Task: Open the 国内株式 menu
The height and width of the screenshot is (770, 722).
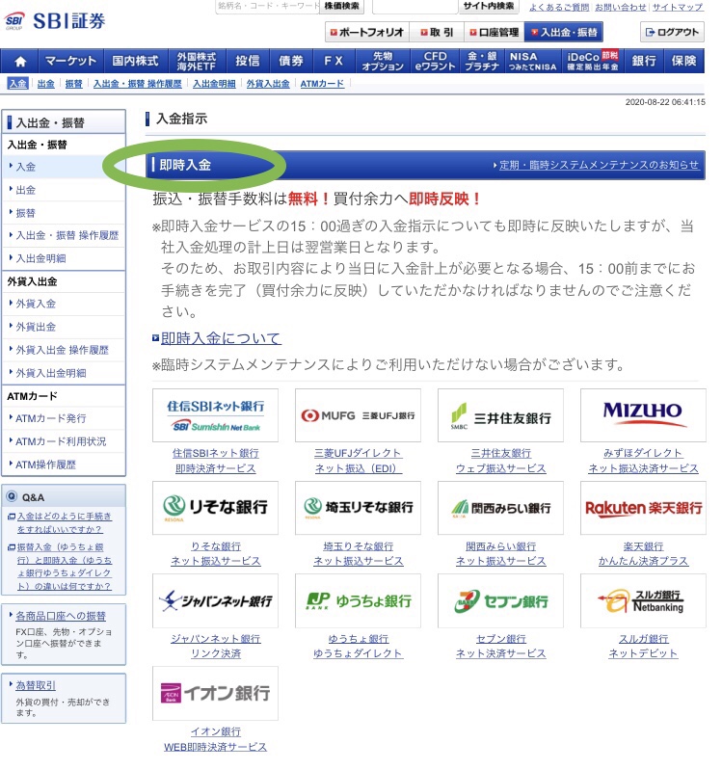Action: pos(136,61)
